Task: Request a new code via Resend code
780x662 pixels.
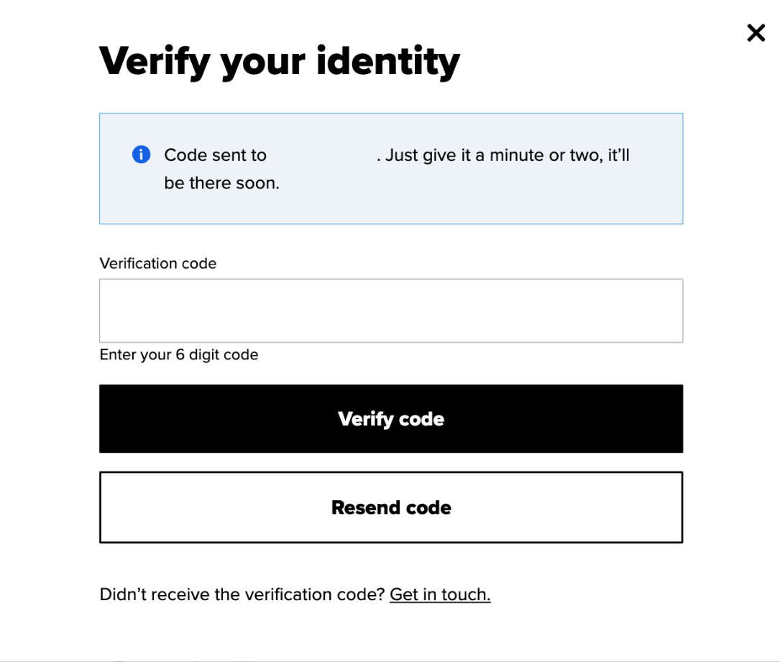Action: click(391, 507)
